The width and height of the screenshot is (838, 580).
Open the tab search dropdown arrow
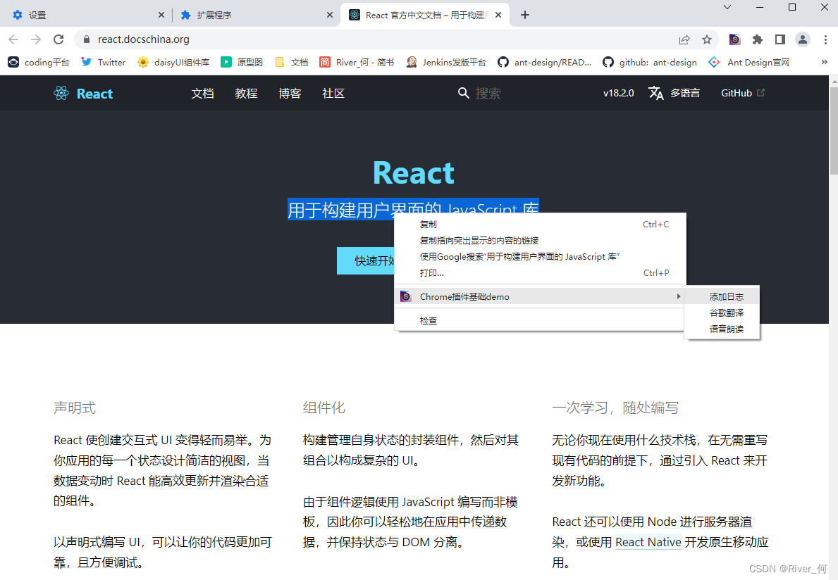(727, 8)
